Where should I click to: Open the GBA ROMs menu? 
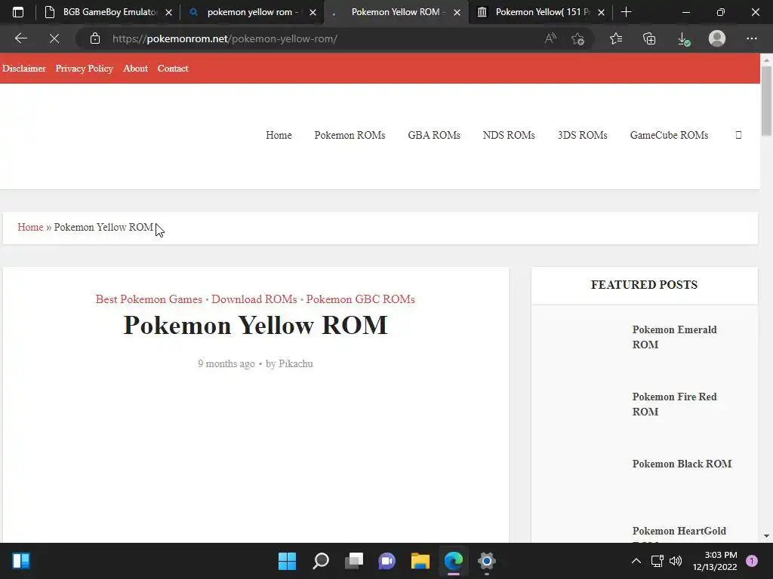tap(434, 135)
